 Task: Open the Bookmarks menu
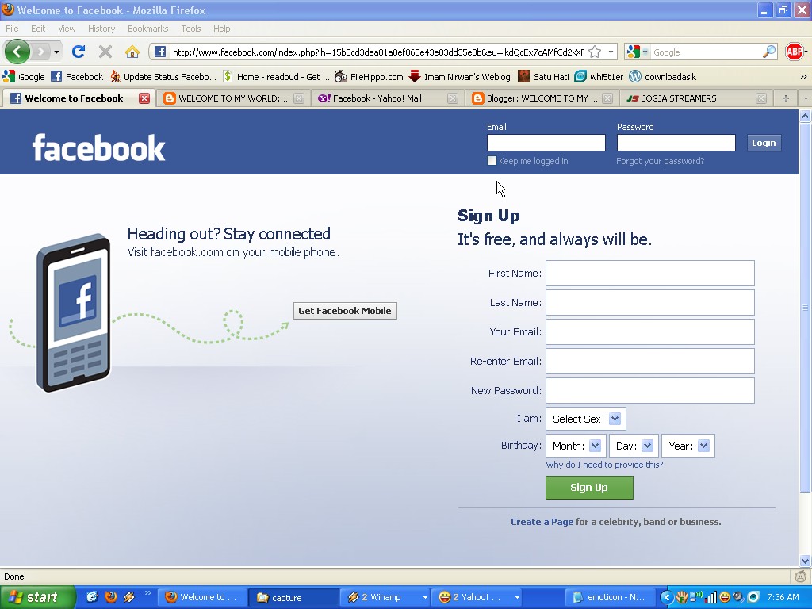(147, 29)
